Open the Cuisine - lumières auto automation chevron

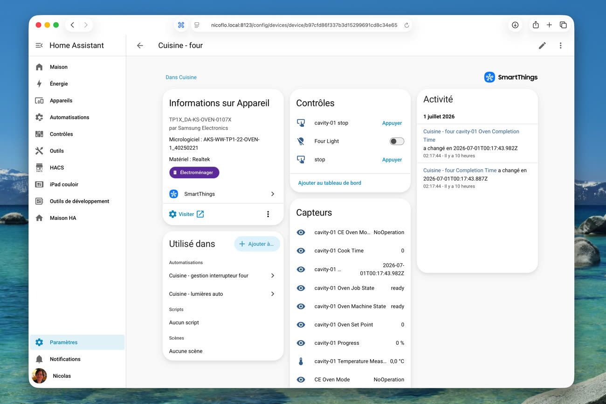(x=273, y=294)
